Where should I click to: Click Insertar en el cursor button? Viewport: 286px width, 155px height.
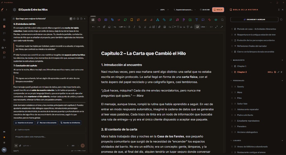click(24, 123)
